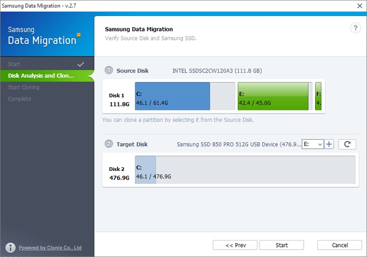Click the Start button to begin cloning
367x257 pixels.
[x=282, y=245]
